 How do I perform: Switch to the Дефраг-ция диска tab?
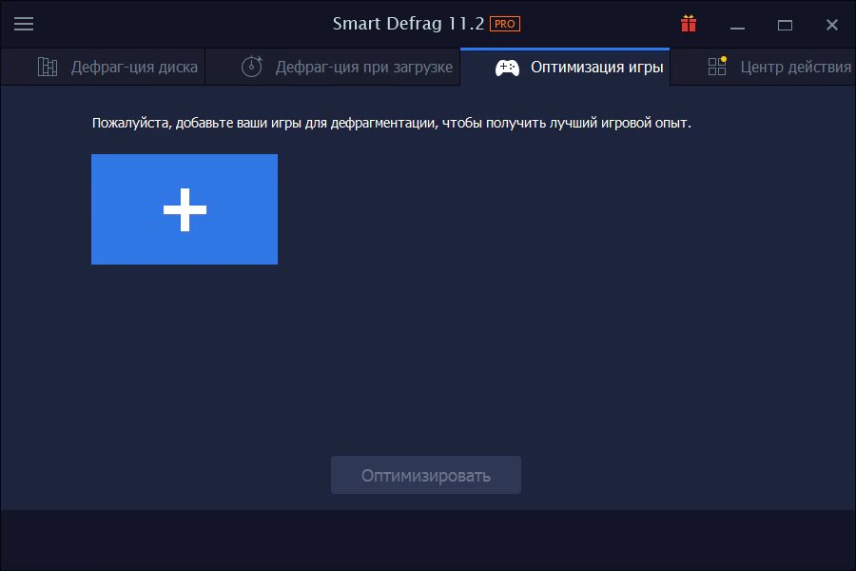coord(134,67)
